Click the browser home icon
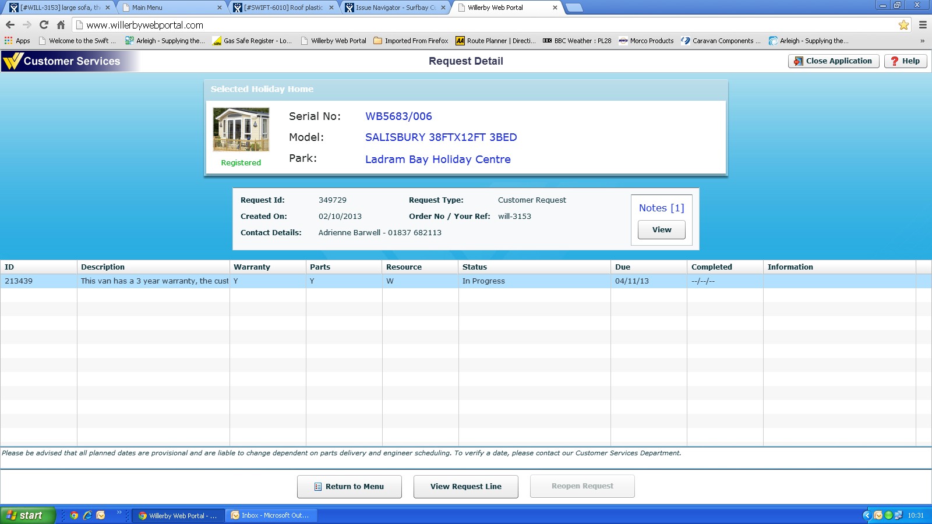The width and height of the screenshot is (932, 524). click(x=61, y=25)
